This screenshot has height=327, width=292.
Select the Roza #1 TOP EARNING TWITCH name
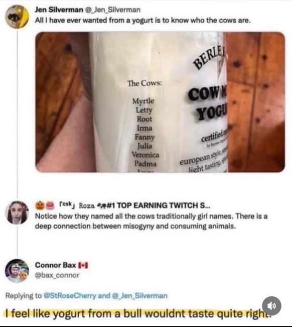[134, 205]
